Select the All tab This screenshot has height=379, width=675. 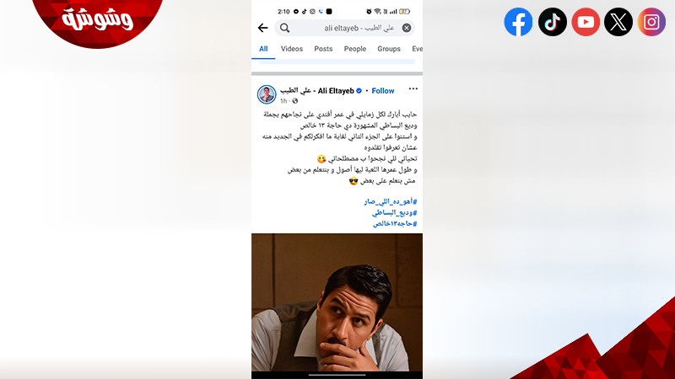tap(263, 49)
